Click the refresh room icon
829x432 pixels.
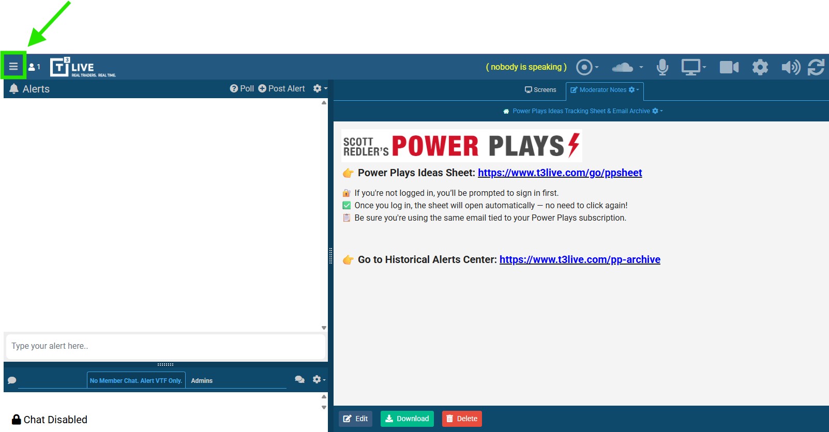(816, 67)
